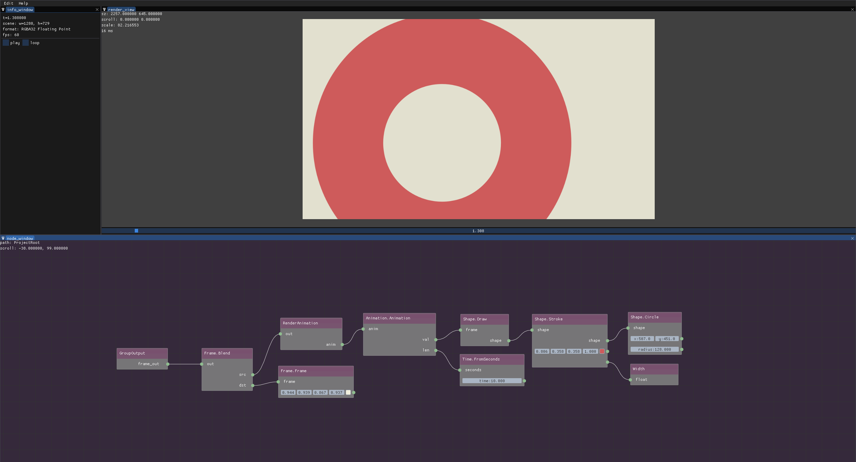The image size is (856, 462).
Task: Click the time:10.000 input field
Action: (x=492, y=381)
